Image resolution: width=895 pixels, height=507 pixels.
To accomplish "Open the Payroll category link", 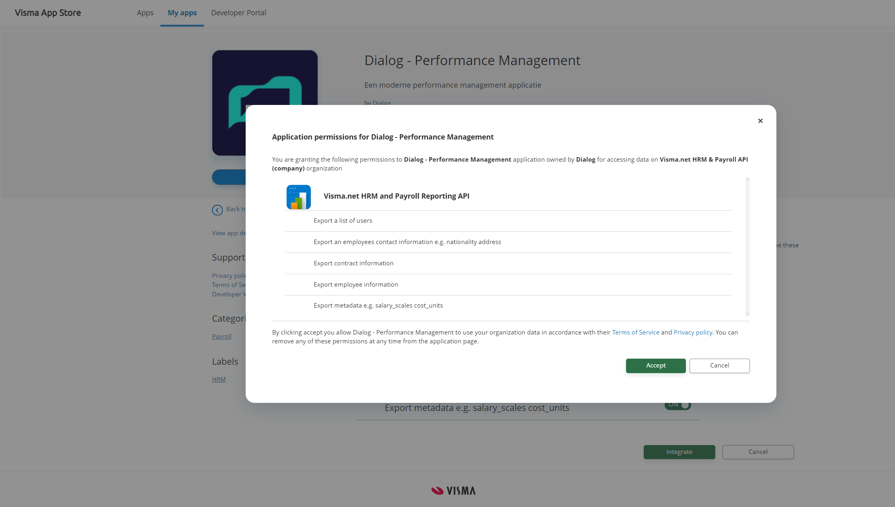I will pos(222,337).
